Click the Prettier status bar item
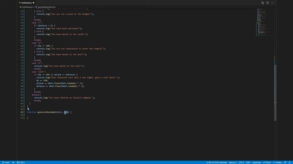Viewport: 293px width, 164px height. (277, 162)
